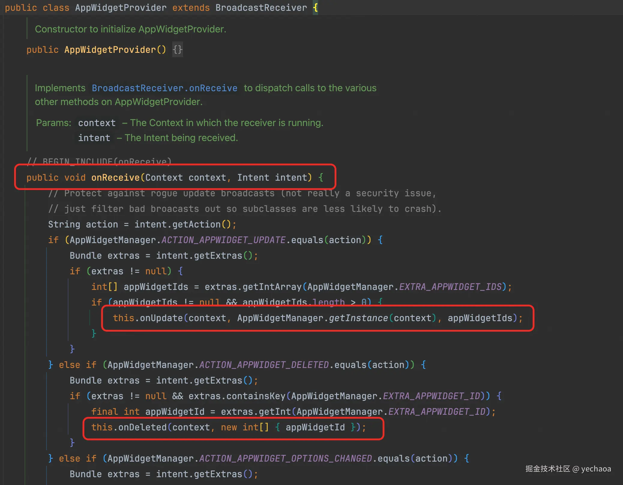Click the ACTION_APPWIDGET_UPDATE constant

click(x=223, y=240)
